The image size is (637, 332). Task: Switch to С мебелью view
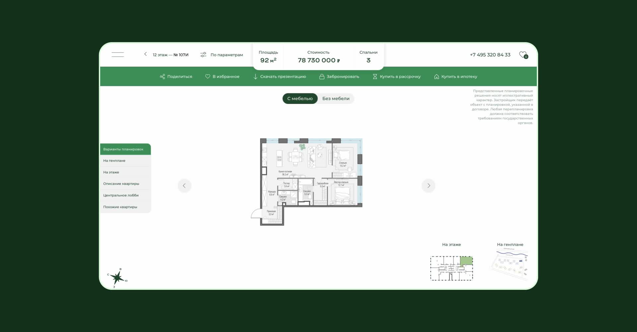point(300,99)
